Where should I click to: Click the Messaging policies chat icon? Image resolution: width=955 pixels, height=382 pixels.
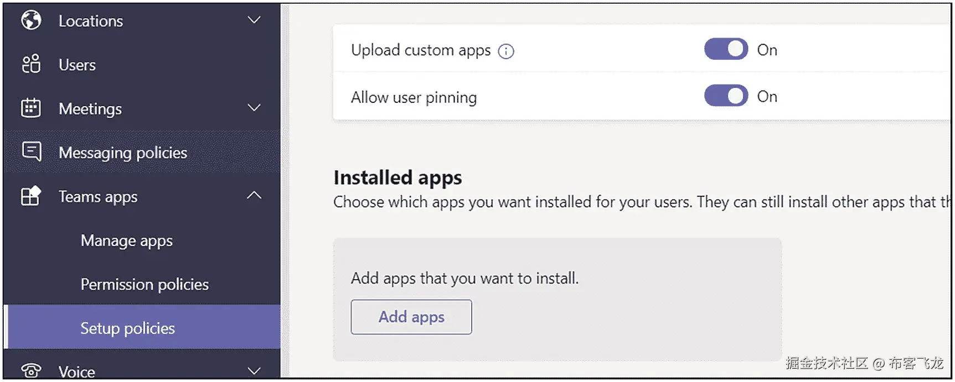[x=31, y=151]
